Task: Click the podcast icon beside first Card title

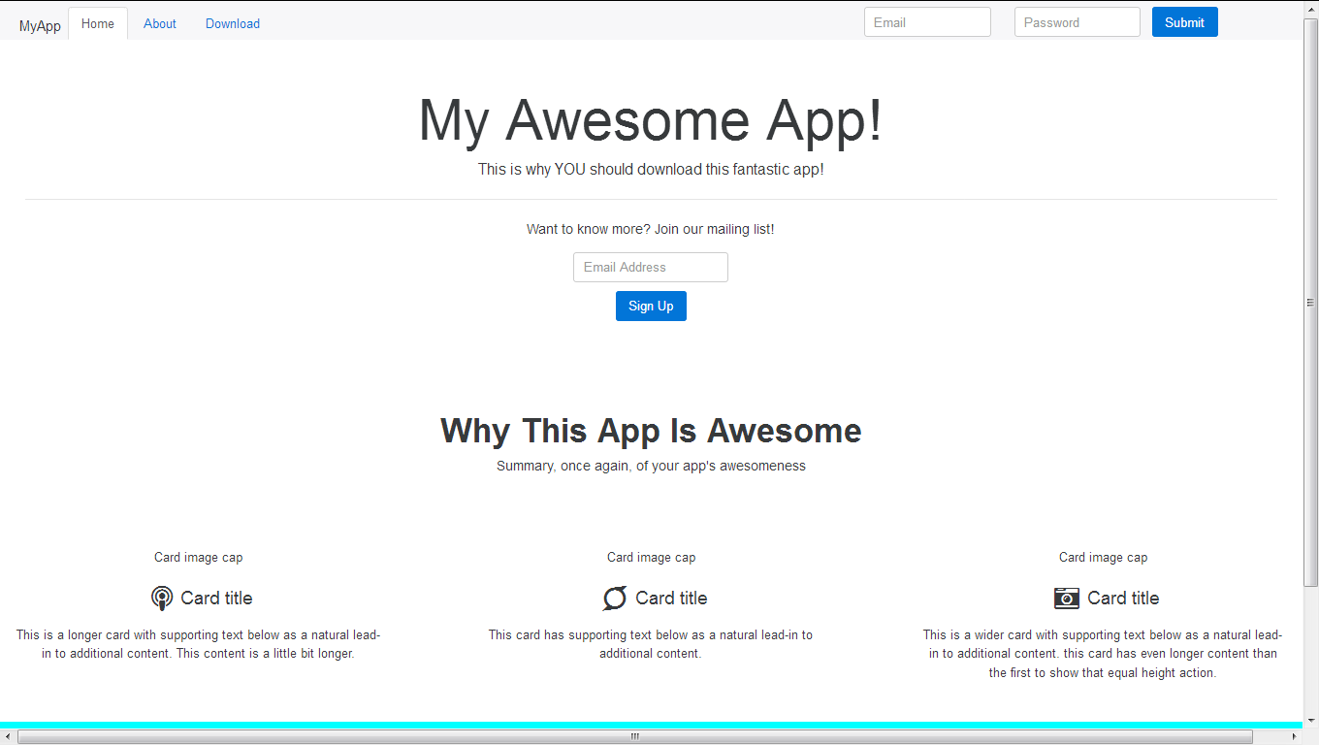Action: (162, 598)
